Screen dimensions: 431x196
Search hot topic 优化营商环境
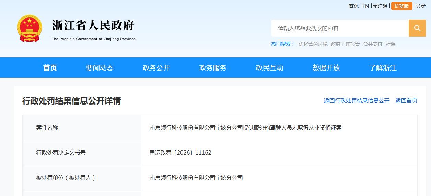pos(313,44)
